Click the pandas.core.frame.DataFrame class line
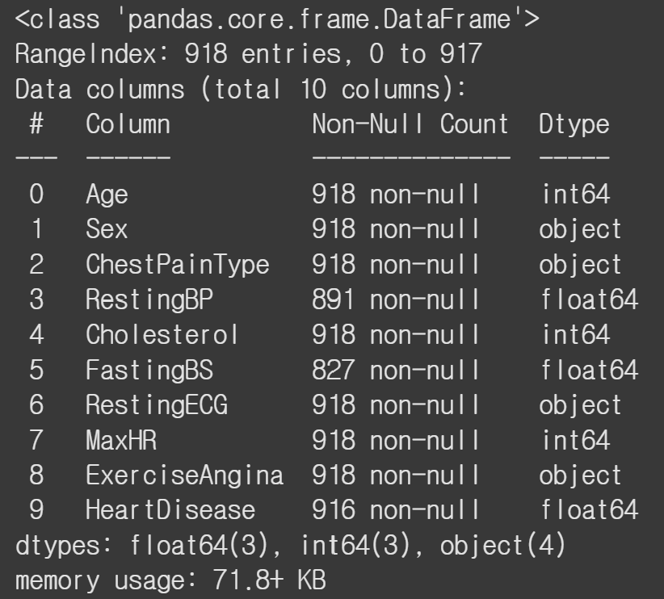Image resolution: width=664 pixels, height=599 pixels. [x=277, y=19]
